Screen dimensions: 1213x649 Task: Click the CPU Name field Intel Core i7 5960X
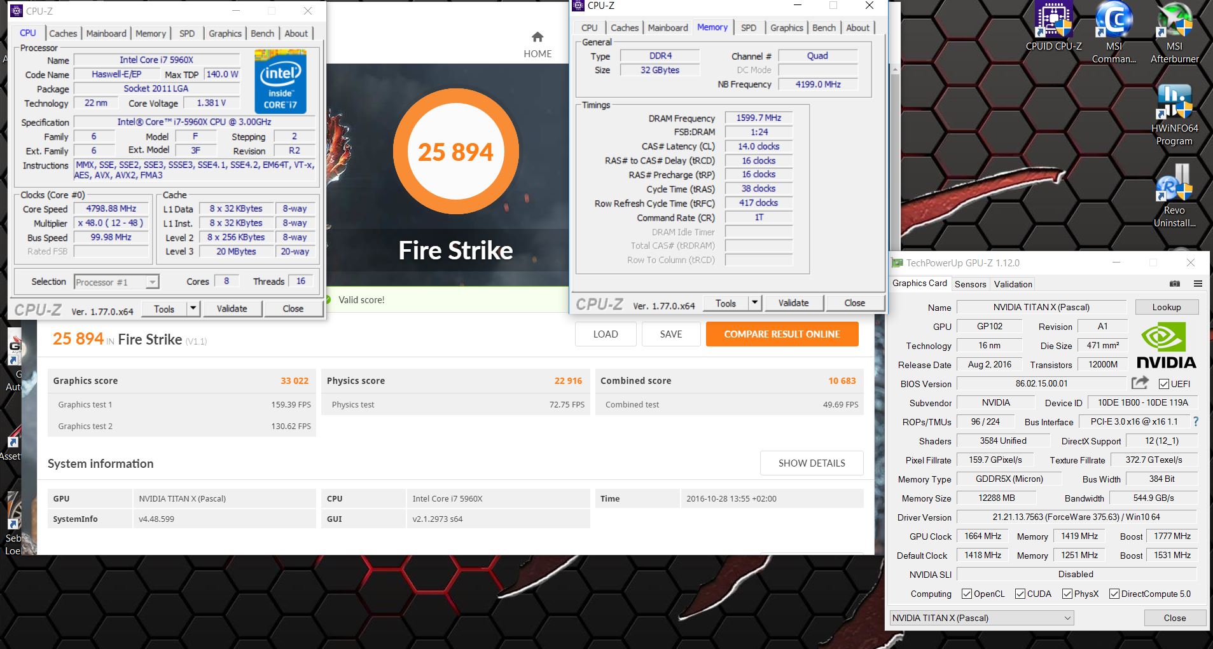(x=156, y=60)
